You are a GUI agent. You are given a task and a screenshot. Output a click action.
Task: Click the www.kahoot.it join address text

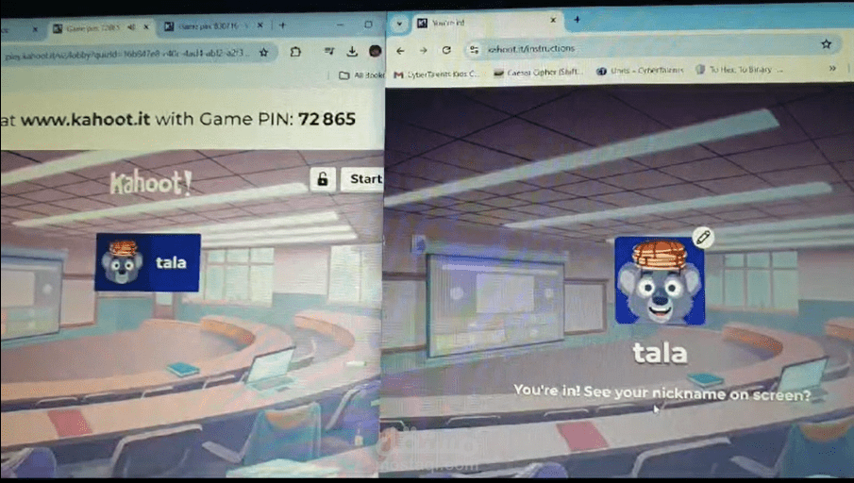tap(86, 119)
